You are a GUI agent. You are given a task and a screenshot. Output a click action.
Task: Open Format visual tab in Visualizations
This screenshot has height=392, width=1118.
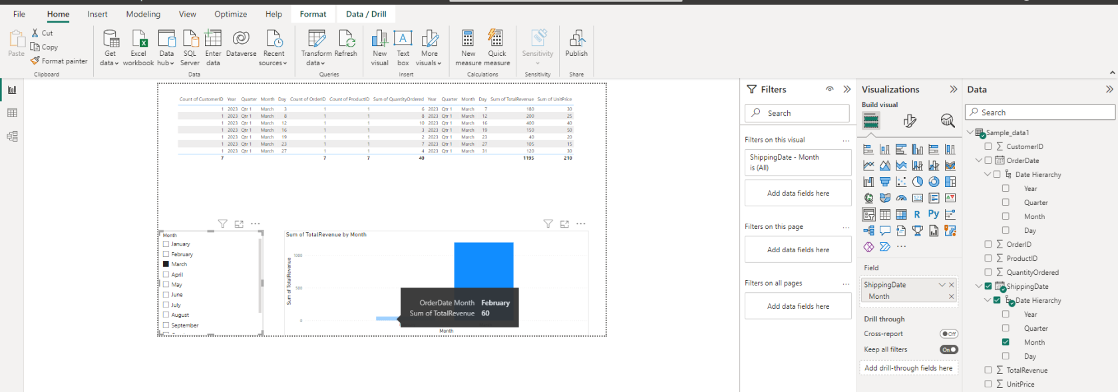[910, 120]
